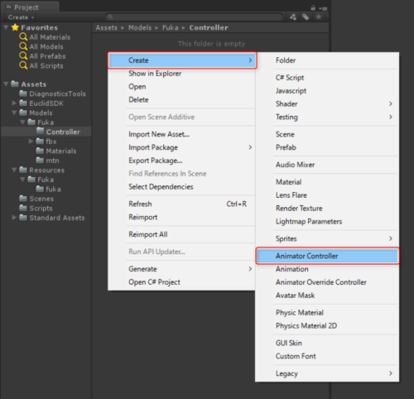414x399 pixels.
Task: Click Assets in the breadcrumb path
Action: [x=107, y=27]
